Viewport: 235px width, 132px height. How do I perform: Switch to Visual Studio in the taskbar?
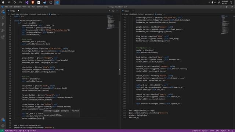27,3
